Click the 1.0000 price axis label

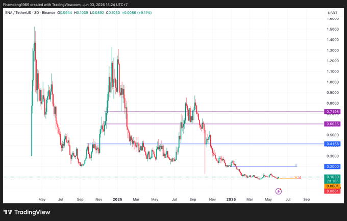click(x=333, y=82)
